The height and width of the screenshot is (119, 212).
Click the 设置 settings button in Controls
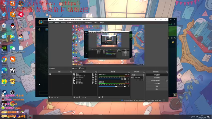pyautogui.click(x=157, y=86)
